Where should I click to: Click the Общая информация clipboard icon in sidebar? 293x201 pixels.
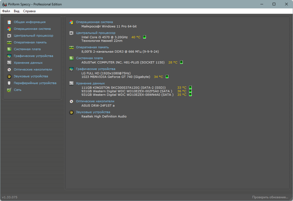pos(9,22)
